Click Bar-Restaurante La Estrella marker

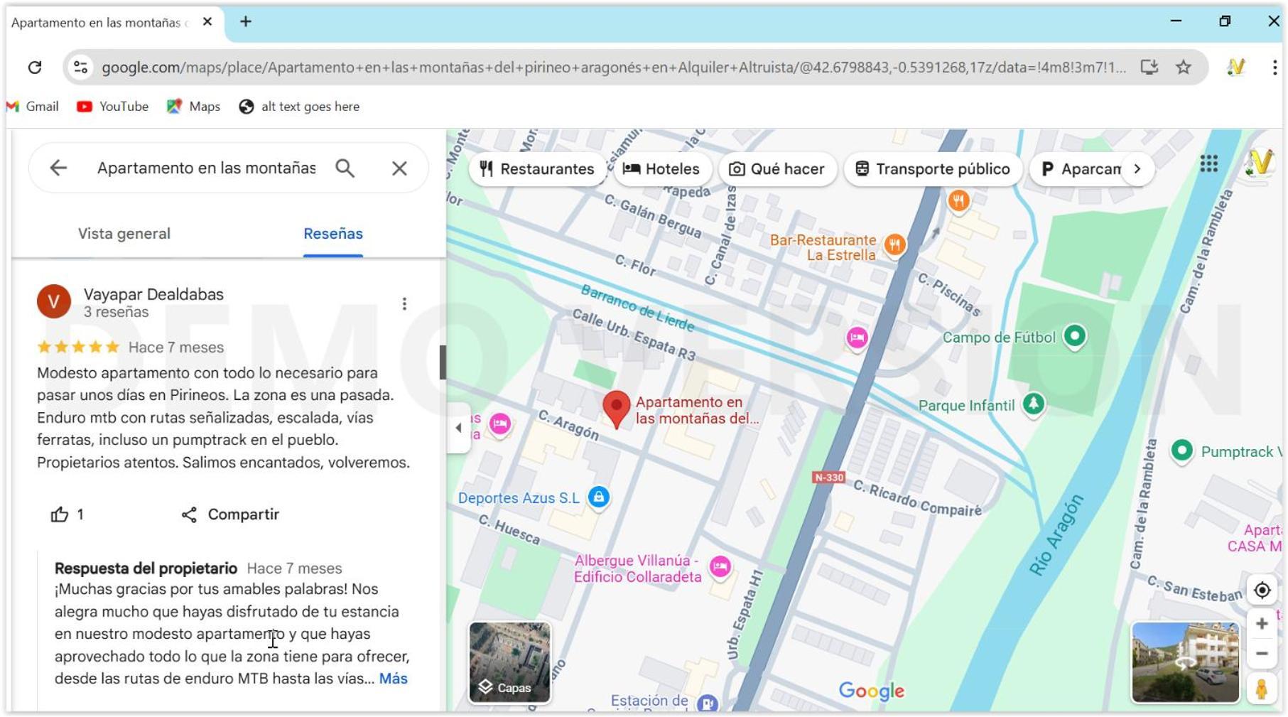[x=894, y=245]
